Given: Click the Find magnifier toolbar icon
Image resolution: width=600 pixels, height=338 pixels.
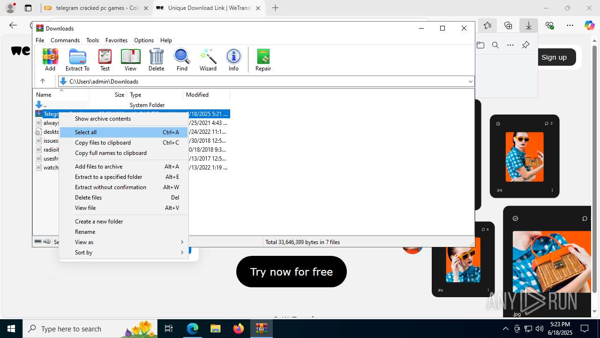Looking at the screenshot, I should 182,60.
